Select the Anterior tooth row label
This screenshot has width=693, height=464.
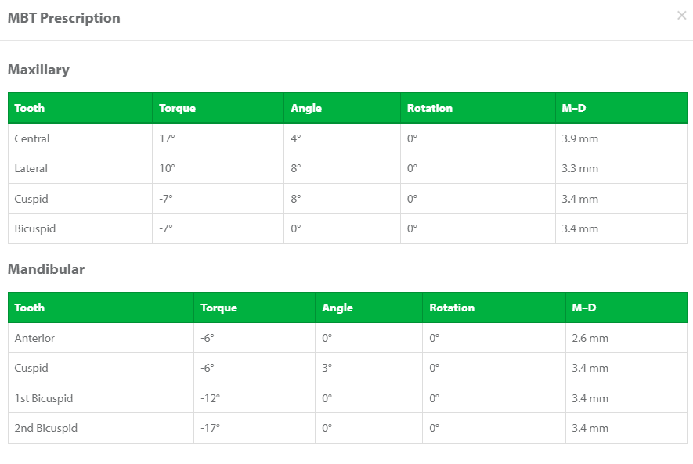pyautogui.click(x=34, y=338)
